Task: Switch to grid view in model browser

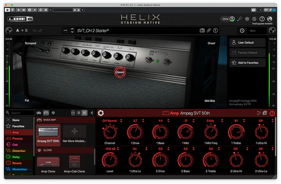Action: (84, 113)
